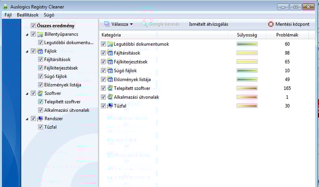
Task: Click the Előzmények listája row icon in list
Action: (110, 79)
